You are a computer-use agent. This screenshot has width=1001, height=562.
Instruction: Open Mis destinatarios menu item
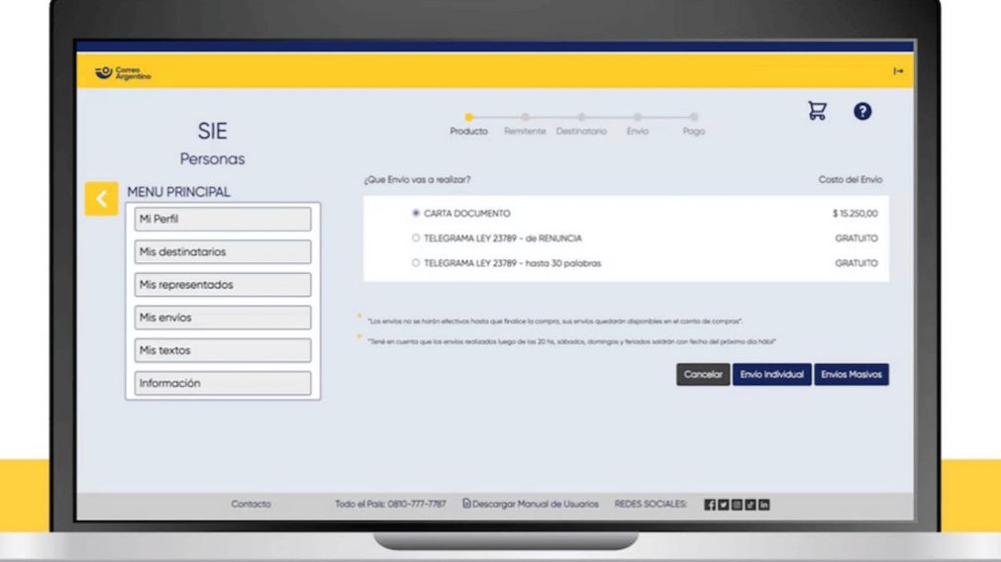coord(223,252)
